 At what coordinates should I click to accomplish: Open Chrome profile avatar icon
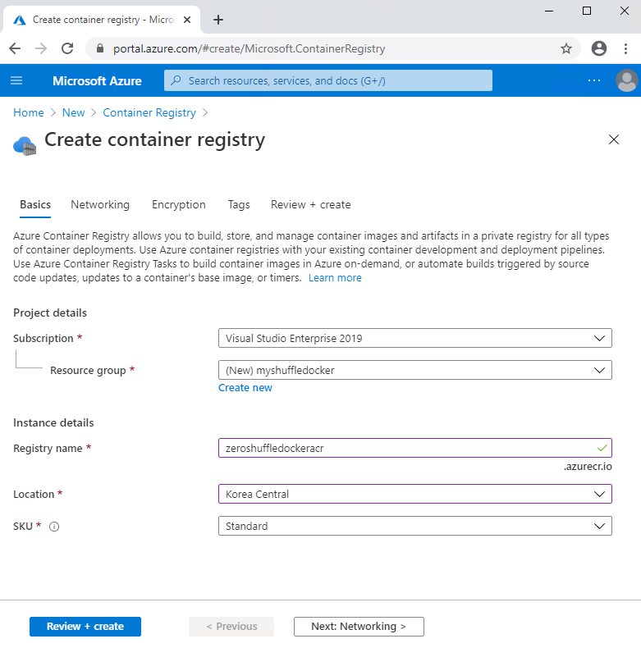pos(599,48)
